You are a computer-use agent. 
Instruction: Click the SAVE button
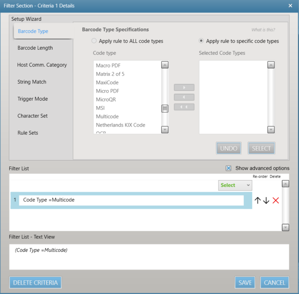[x=245, y=283]
